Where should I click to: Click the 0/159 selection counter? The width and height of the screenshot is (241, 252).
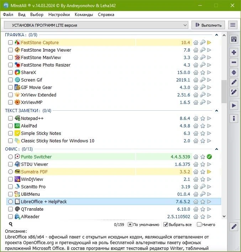119,225
